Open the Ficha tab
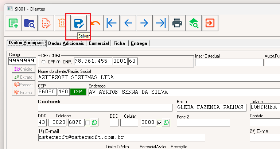 [119, 43]
